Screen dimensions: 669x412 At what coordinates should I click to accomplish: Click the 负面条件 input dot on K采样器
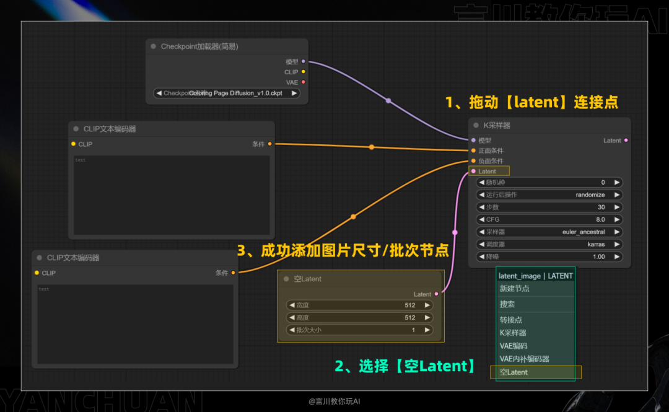(x=472, y=160)
